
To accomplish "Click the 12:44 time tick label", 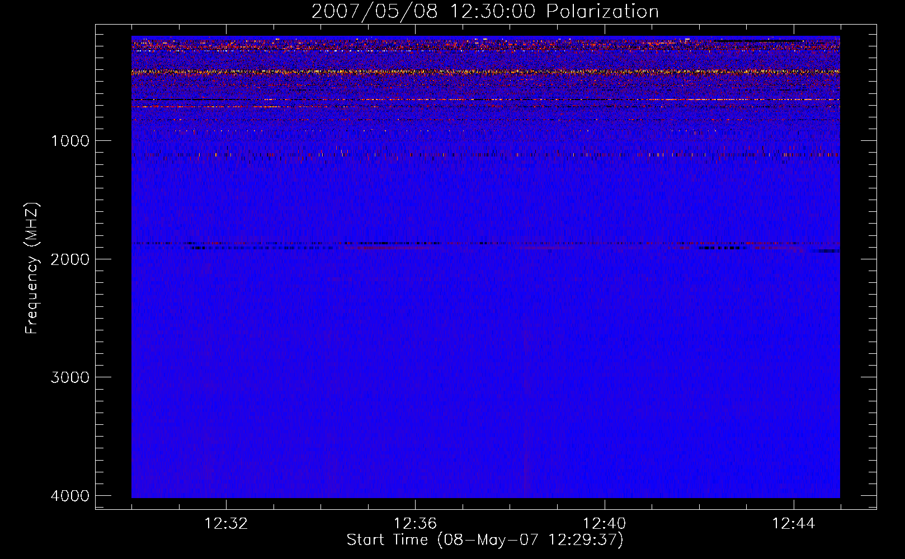I will point(794,524).
